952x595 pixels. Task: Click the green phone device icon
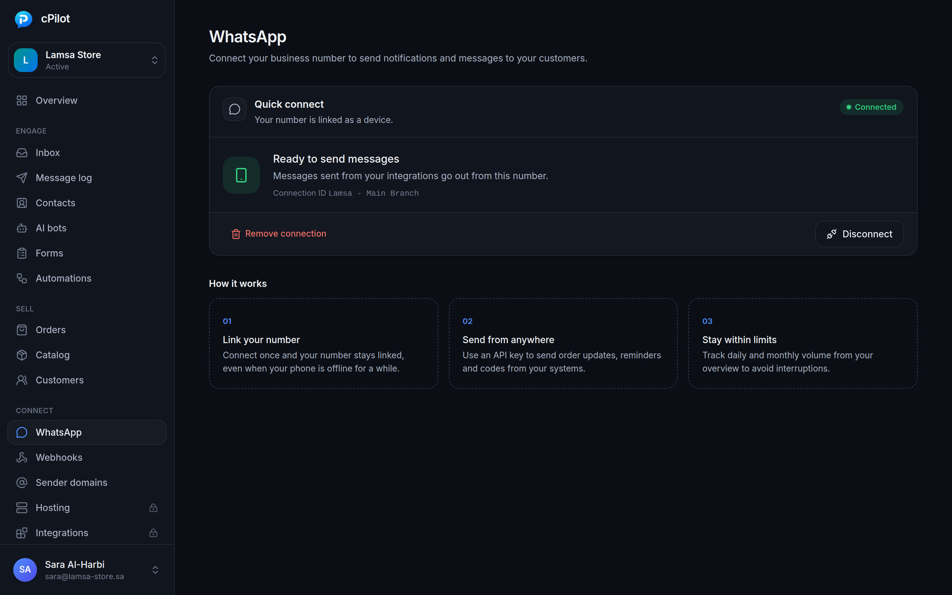click(241, 175)
